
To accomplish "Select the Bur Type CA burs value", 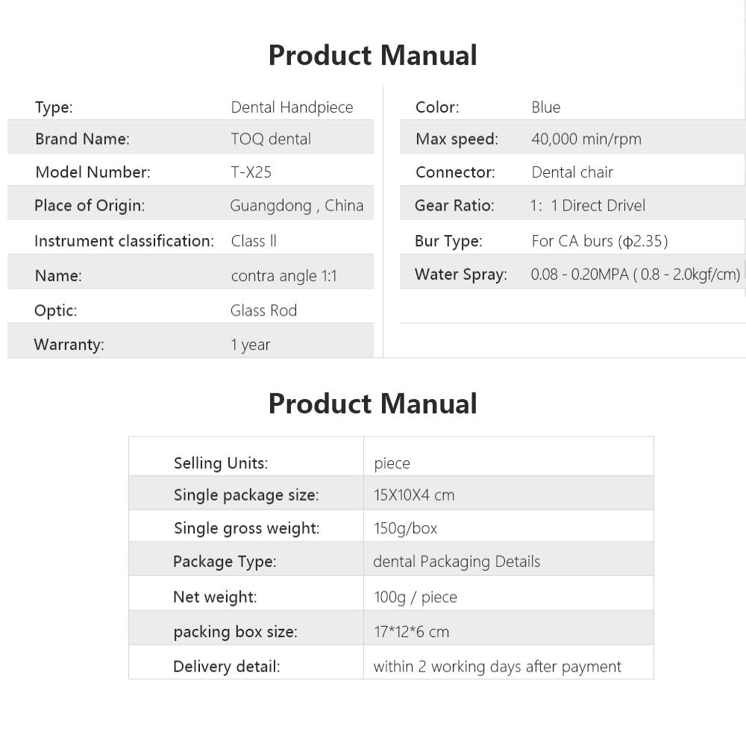I will click(x=600, y=241).
